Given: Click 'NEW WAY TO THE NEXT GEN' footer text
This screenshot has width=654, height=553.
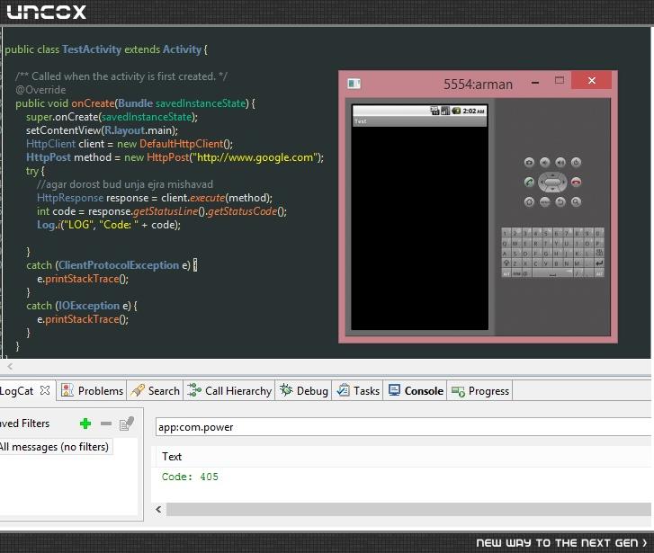Looking at the screenshot, I should click(561, 542).
